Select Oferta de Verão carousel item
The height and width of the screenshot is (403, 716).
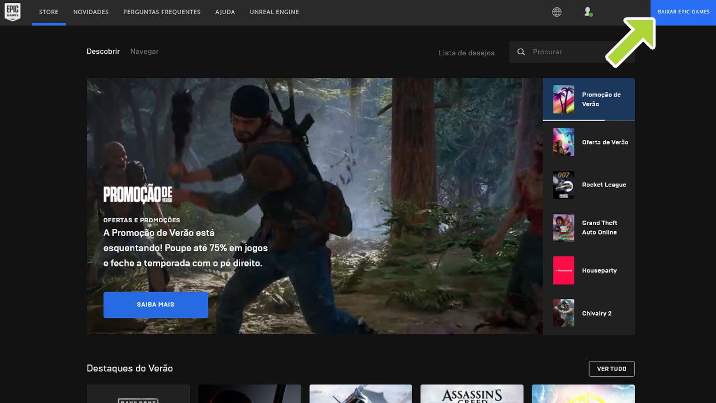[588, 142]
